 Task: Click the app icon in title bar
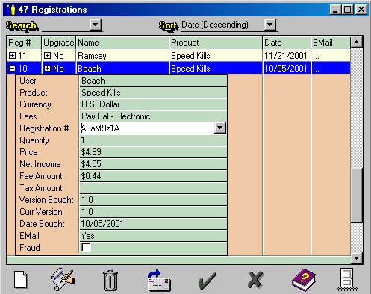pos(11,10)
